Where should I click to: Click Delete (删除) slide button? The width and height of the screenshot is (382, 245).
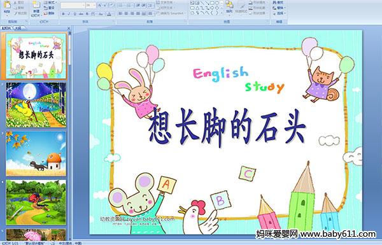(49, 13)
